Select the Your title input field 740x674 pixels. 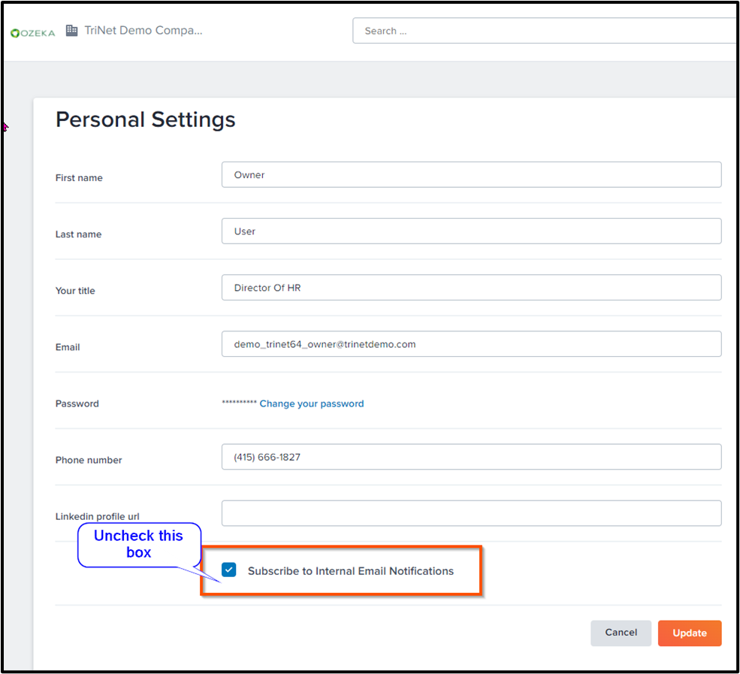pos(472,288)
